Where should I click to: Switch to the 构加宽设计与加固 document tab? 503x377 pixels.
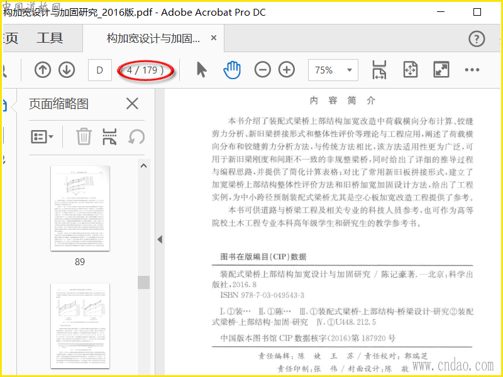[153, 38]
